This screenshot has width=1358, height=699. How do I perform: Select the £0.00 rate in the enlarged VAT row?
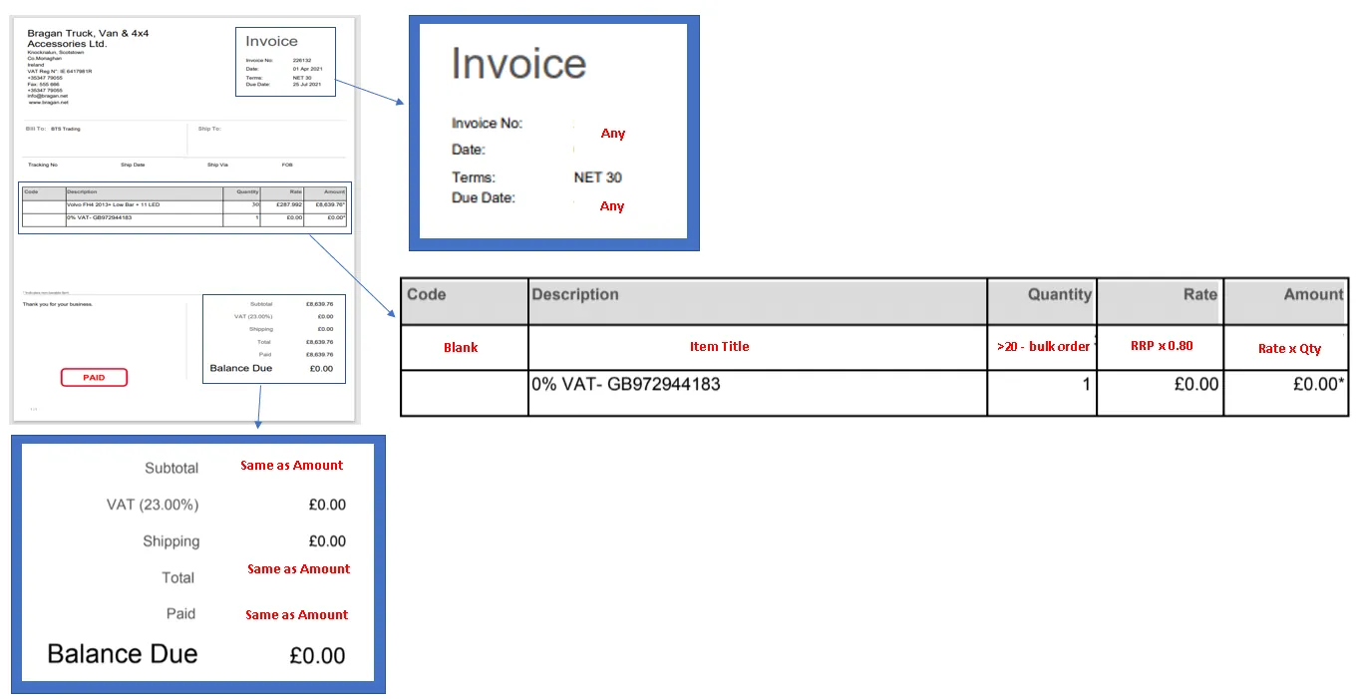(x=1196, y=383)
